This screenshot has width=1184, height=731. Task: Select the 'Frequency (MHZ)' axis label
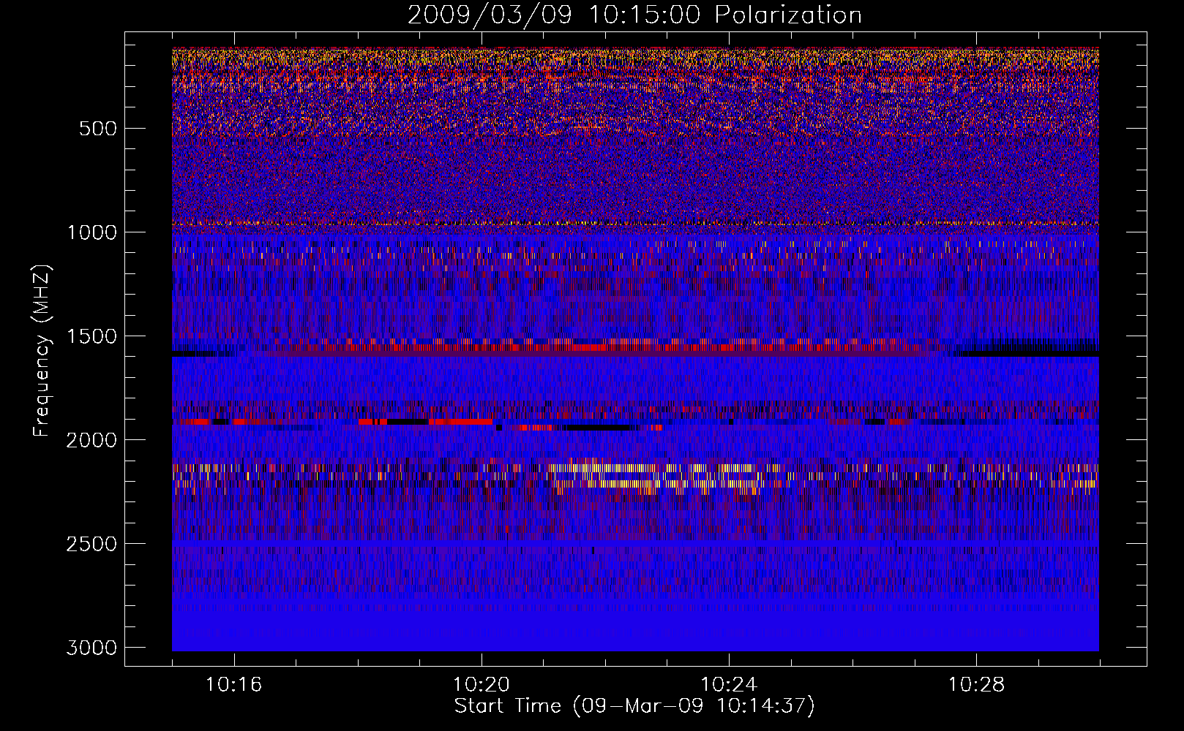tap(42, 351)
